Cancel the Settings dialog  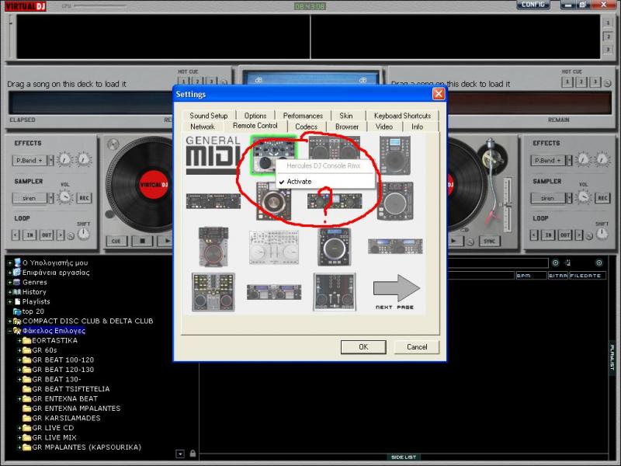(x=417, y=347)
